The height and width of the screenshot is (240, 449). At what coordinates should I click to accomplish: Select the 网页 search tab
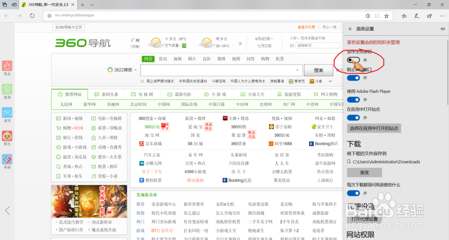tap(148, 59)
